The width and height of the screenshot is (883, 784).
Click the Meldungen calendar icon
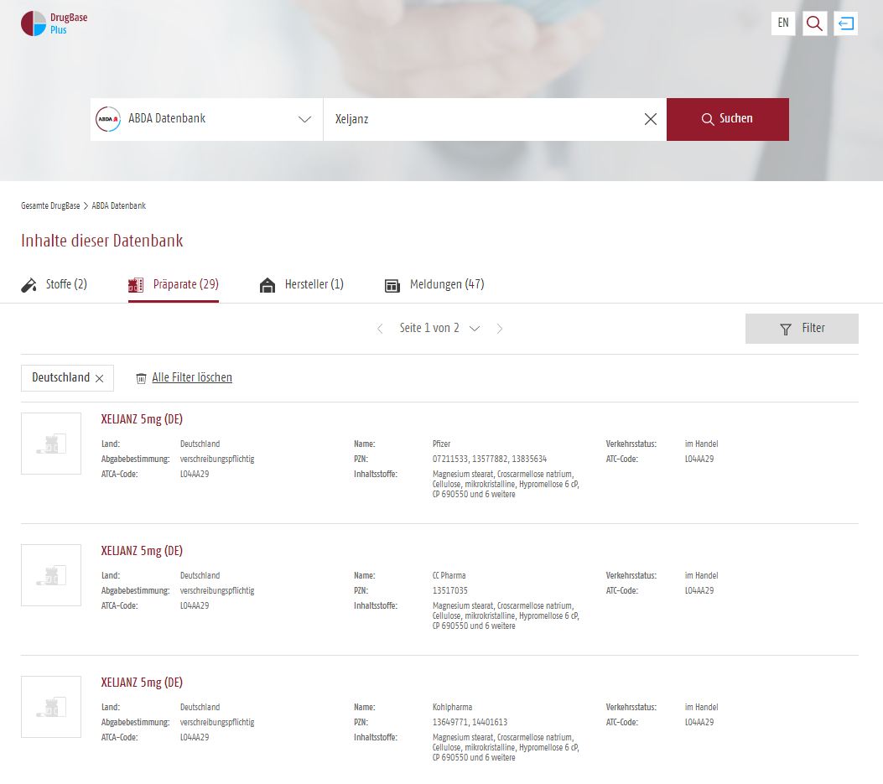[x=392, y=286]
